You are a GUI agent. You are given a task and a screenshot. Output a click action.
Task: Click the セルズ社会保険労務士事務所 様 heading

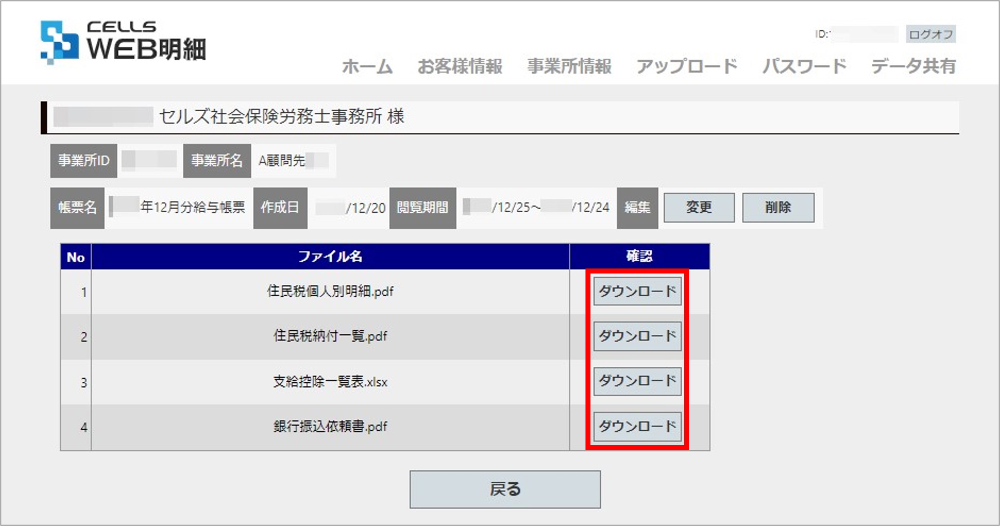click(x=282, y=116)
